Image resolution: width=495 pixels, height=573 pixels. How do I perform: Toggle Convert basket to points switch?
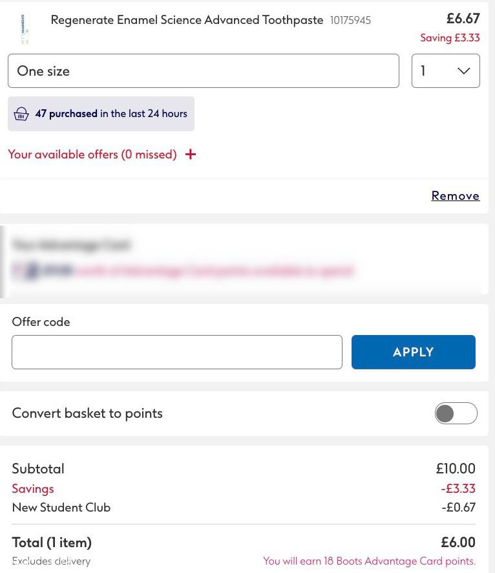(456, 413)
